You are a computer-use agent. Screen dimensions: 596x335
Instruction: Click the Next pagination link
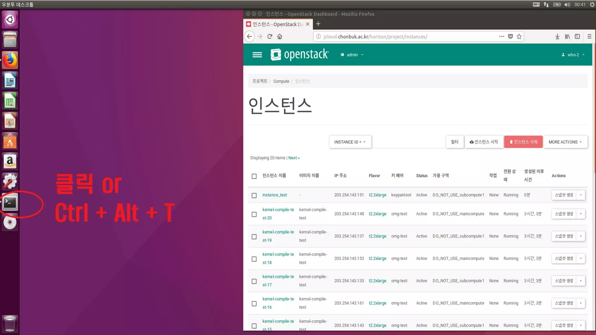tap(294, 158)
